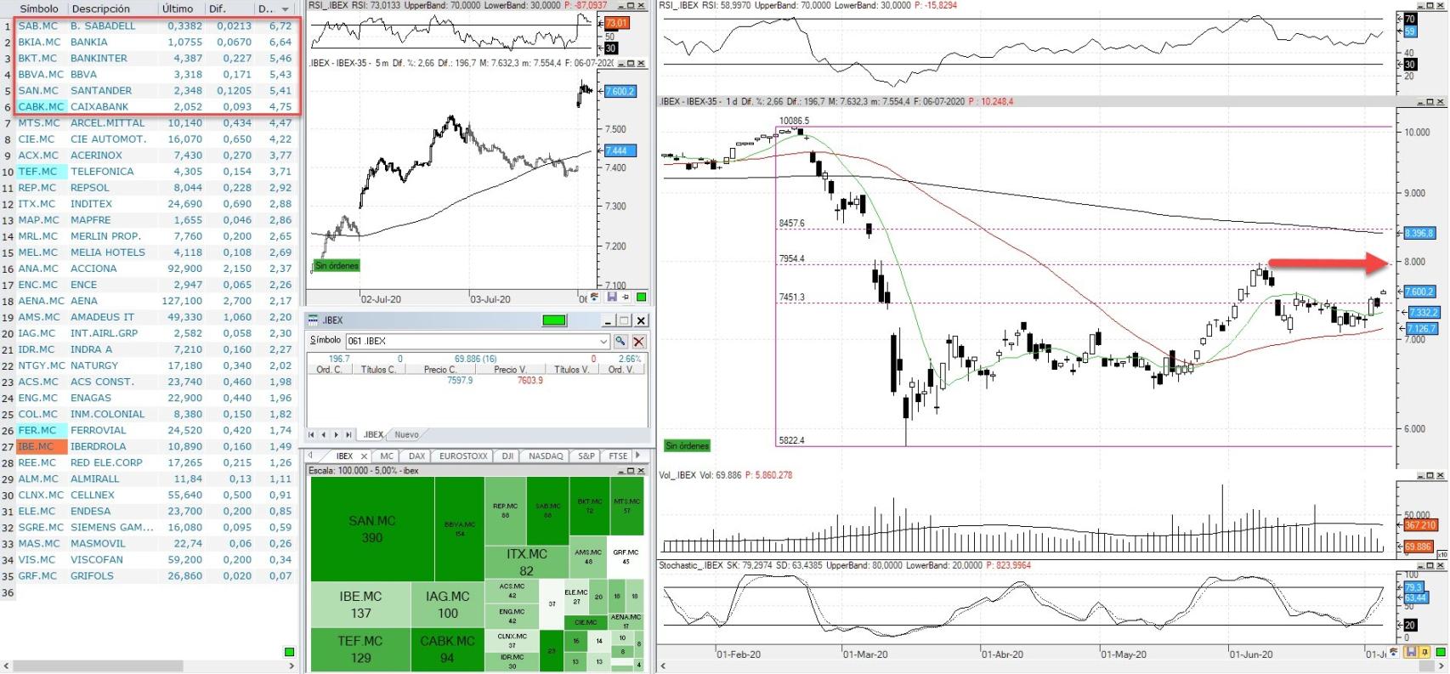The image size is (1450, 674).
Task: Open the sort arrow on the D.. column header
Action: coord(285,9)
